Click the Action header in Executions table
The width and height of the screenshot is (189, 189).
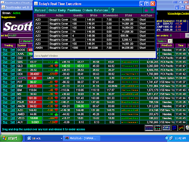[60, 16]
